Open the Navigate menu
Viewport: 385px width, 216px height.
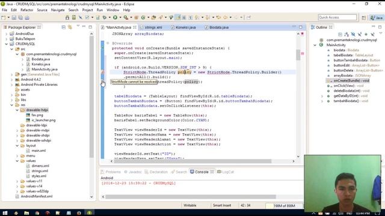[x=58, y=10]
